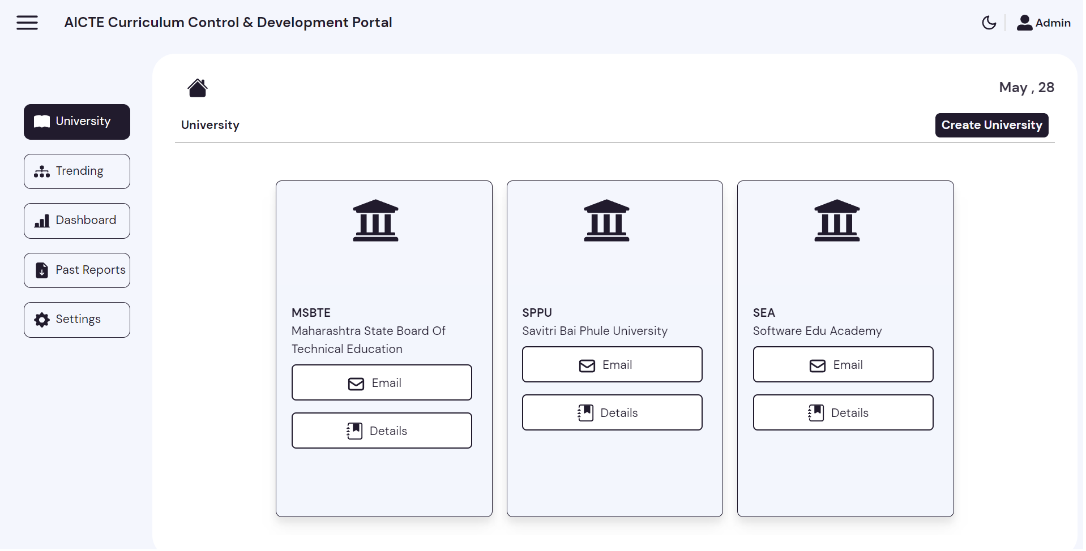This screenshot has width=1086, height=551.
Task: Click the SPPU institution building icon
Action: pos(606,221)
